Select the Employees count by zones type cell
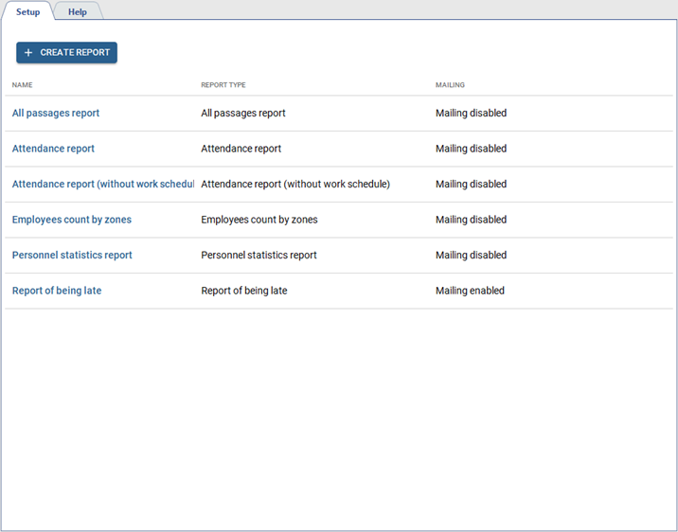The height and width of the screenshot is (532, 678). tap(259, 220)
